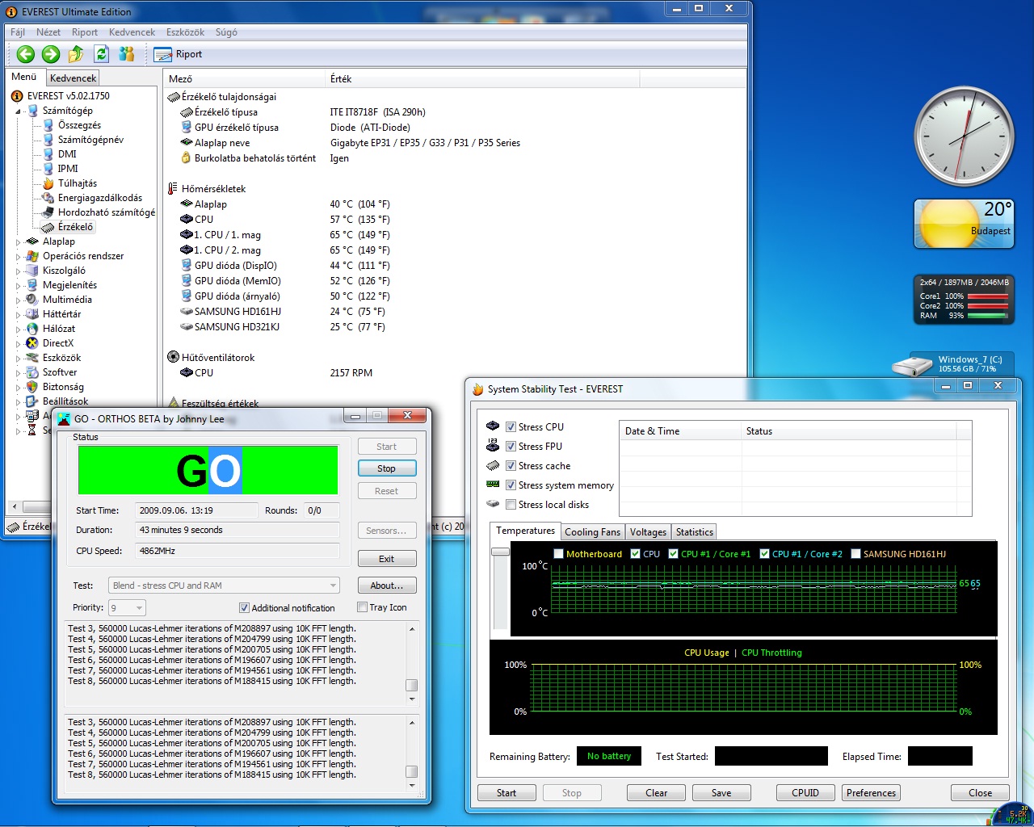The image size is (1034, 827).
Task: Enable Tray Icon checkbox in ORTHOS
Action: [x=362, y=607]
